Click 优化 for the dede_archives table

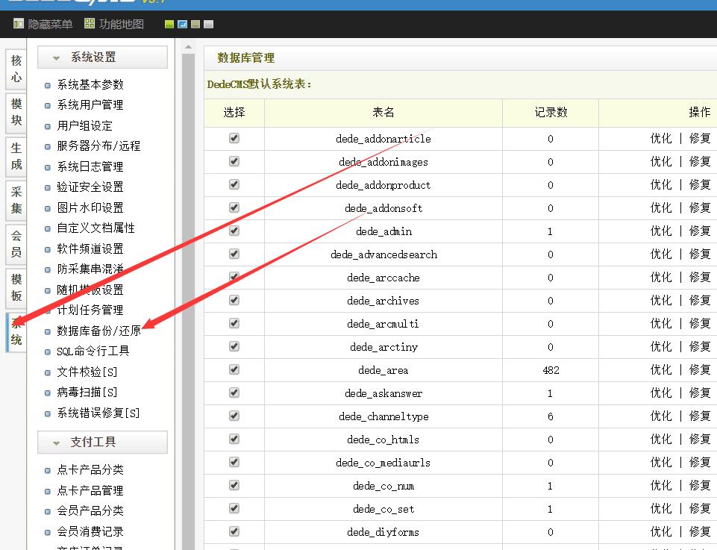point(660,300)
